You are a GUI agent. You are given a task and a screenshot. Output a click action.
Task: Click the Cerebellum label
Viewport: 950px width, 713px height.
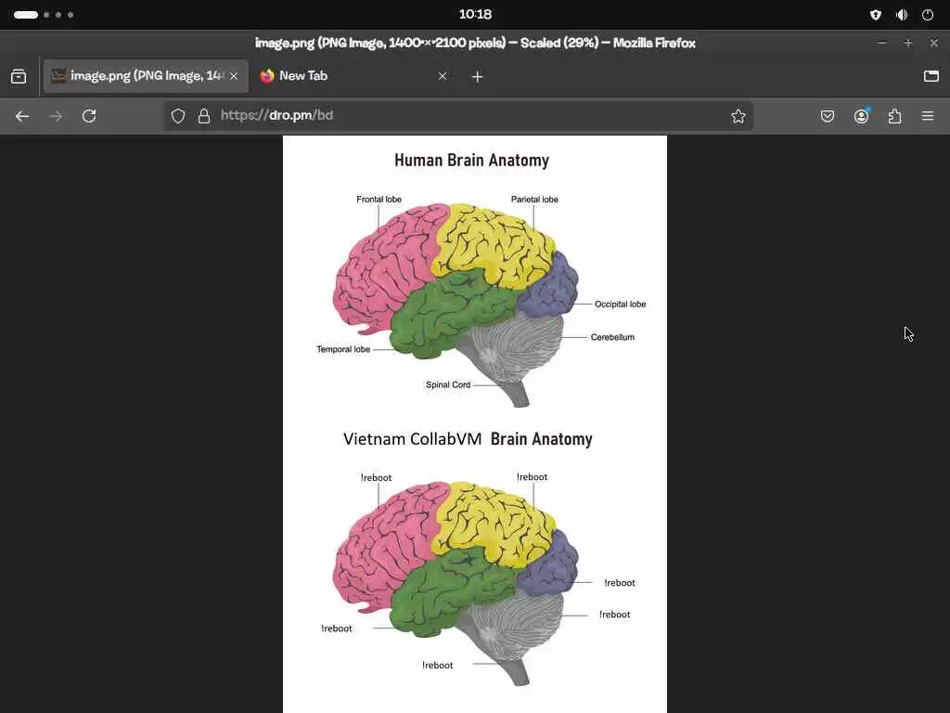tap(612, 337)
